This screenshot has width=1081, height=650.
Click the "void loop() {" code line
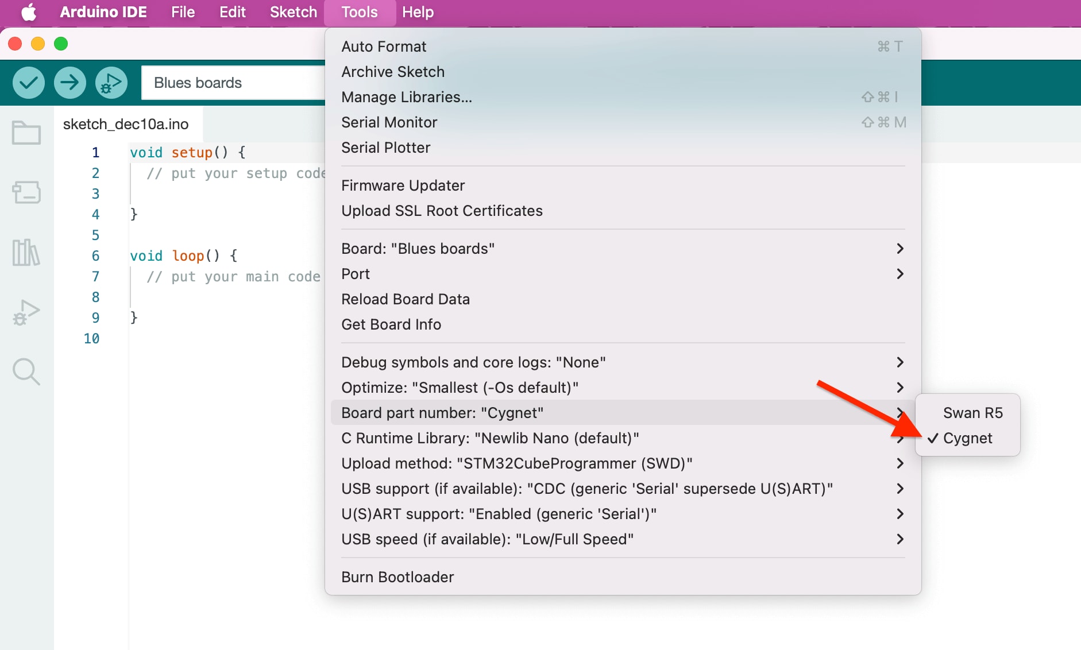[184, 256]
